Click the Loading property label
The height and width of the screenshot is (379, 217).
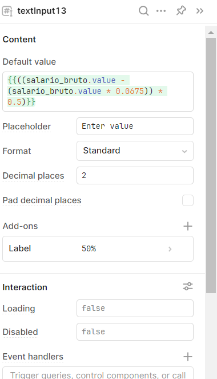(x=19, y=309)
